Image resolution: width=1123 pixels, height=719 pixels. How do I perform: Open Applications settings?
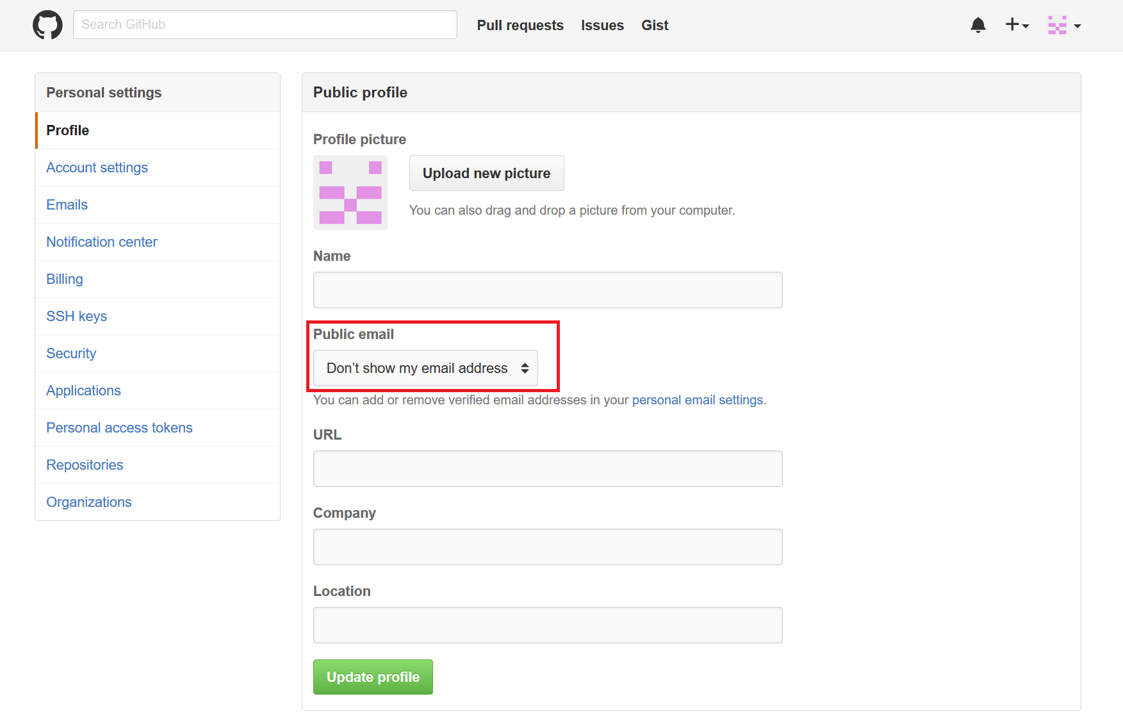[158, 390]
